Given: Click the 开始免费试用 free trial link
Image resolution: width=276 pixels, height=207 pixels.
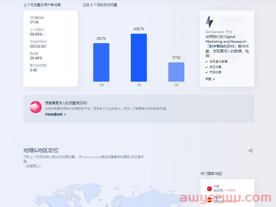Looking at the screenshot, I should pyautogui.click(x=53, y=114).
